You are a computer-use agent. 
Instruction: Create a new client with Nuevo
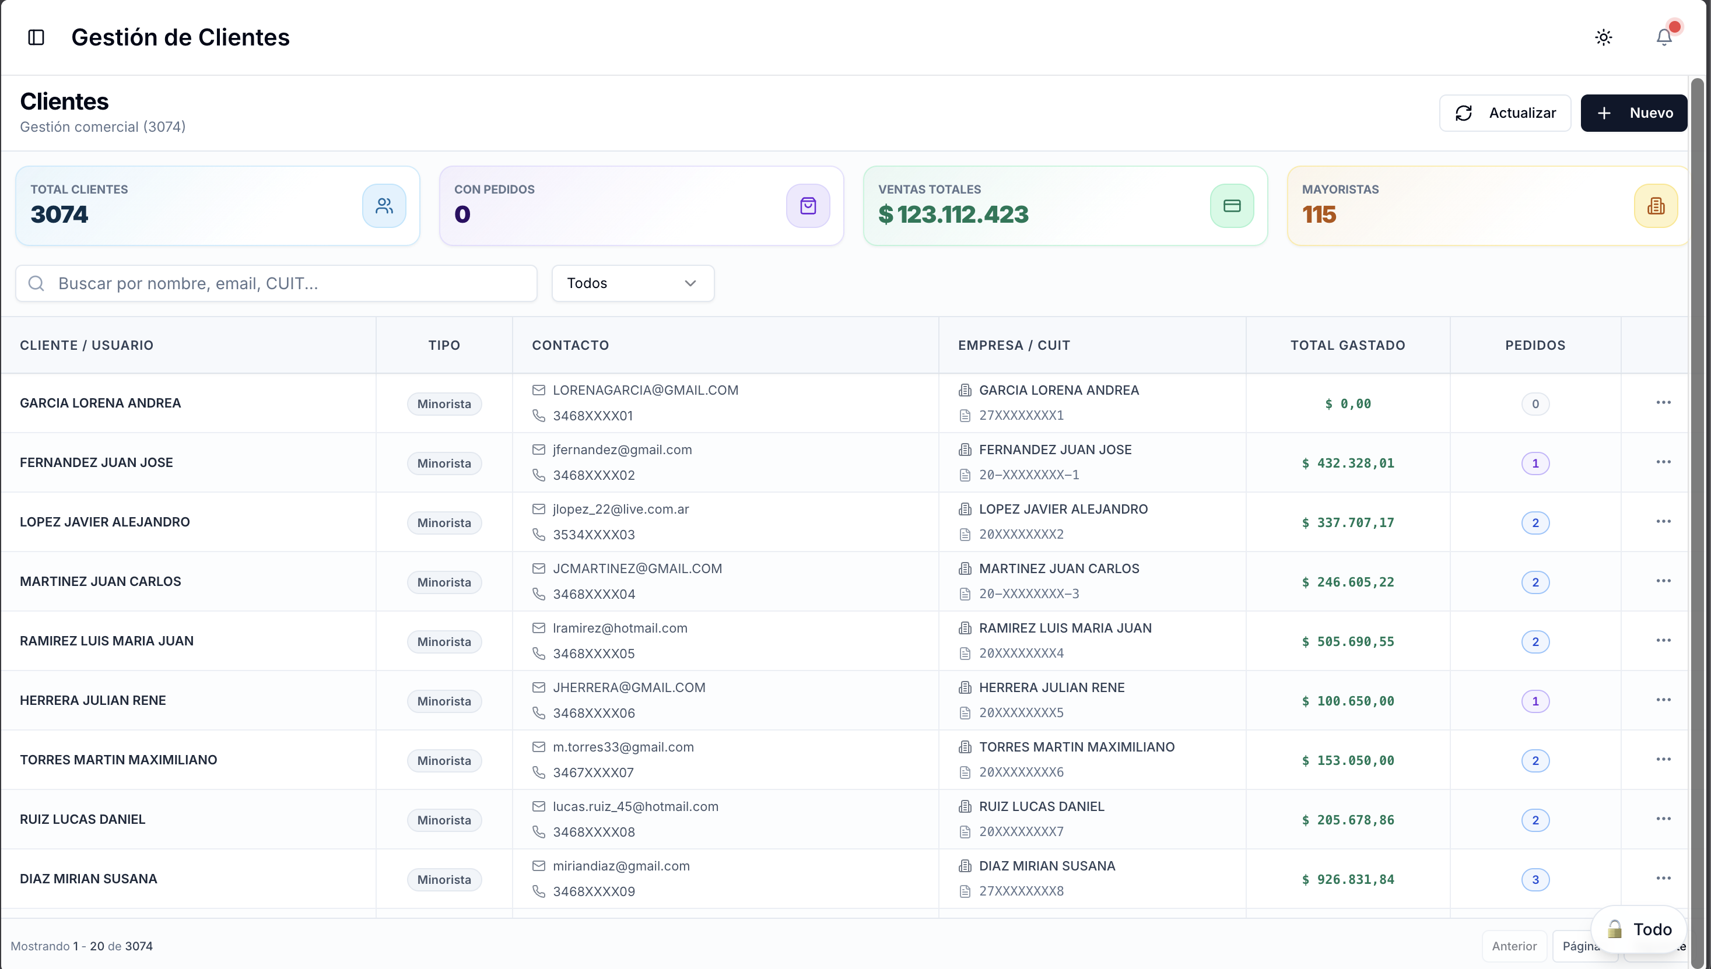pos(1633,113)
